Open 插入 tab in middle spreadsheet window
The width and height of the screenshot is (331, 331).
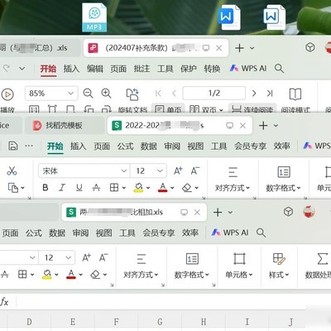click(79, 146)
